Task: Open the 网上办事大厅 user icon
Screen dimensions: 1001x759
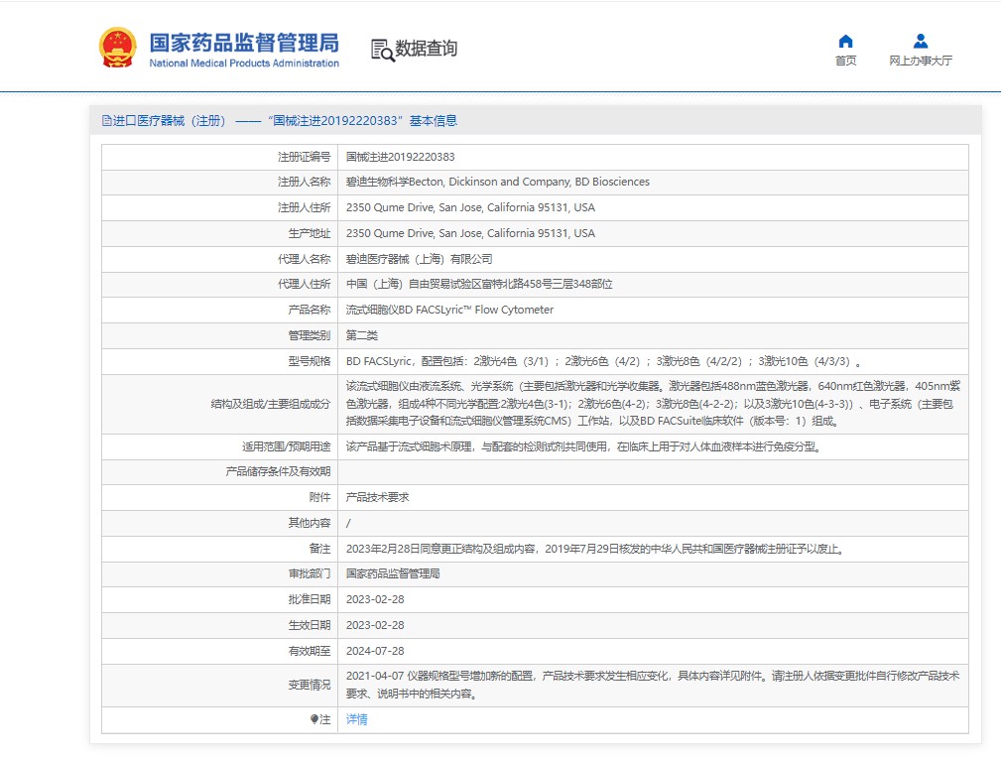Action: [920, 42]
